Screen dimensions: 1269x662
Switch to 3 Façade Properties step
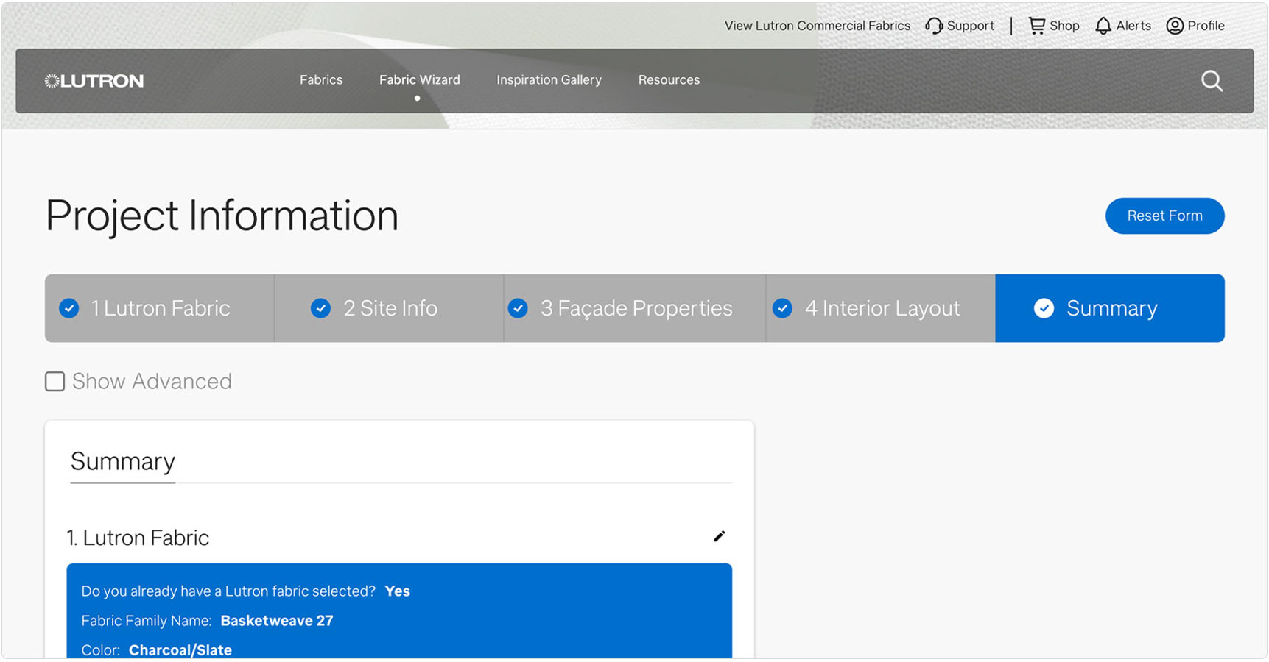click(x=635, y=308)
